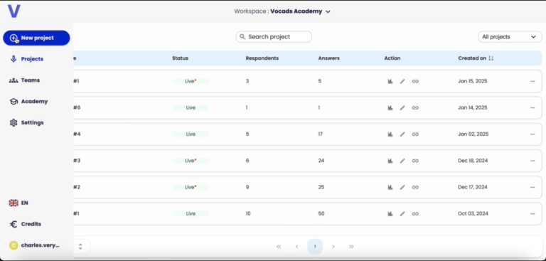546x261 pixels.
Task: Copy link of the Oct 03, 2024 project
Action: tap(415, 213)
